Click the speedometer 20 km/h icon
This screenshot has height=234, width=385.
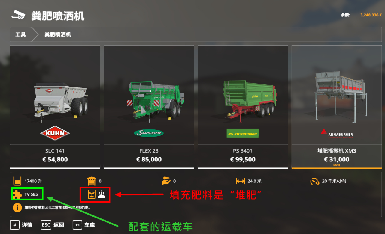[315, 181]
